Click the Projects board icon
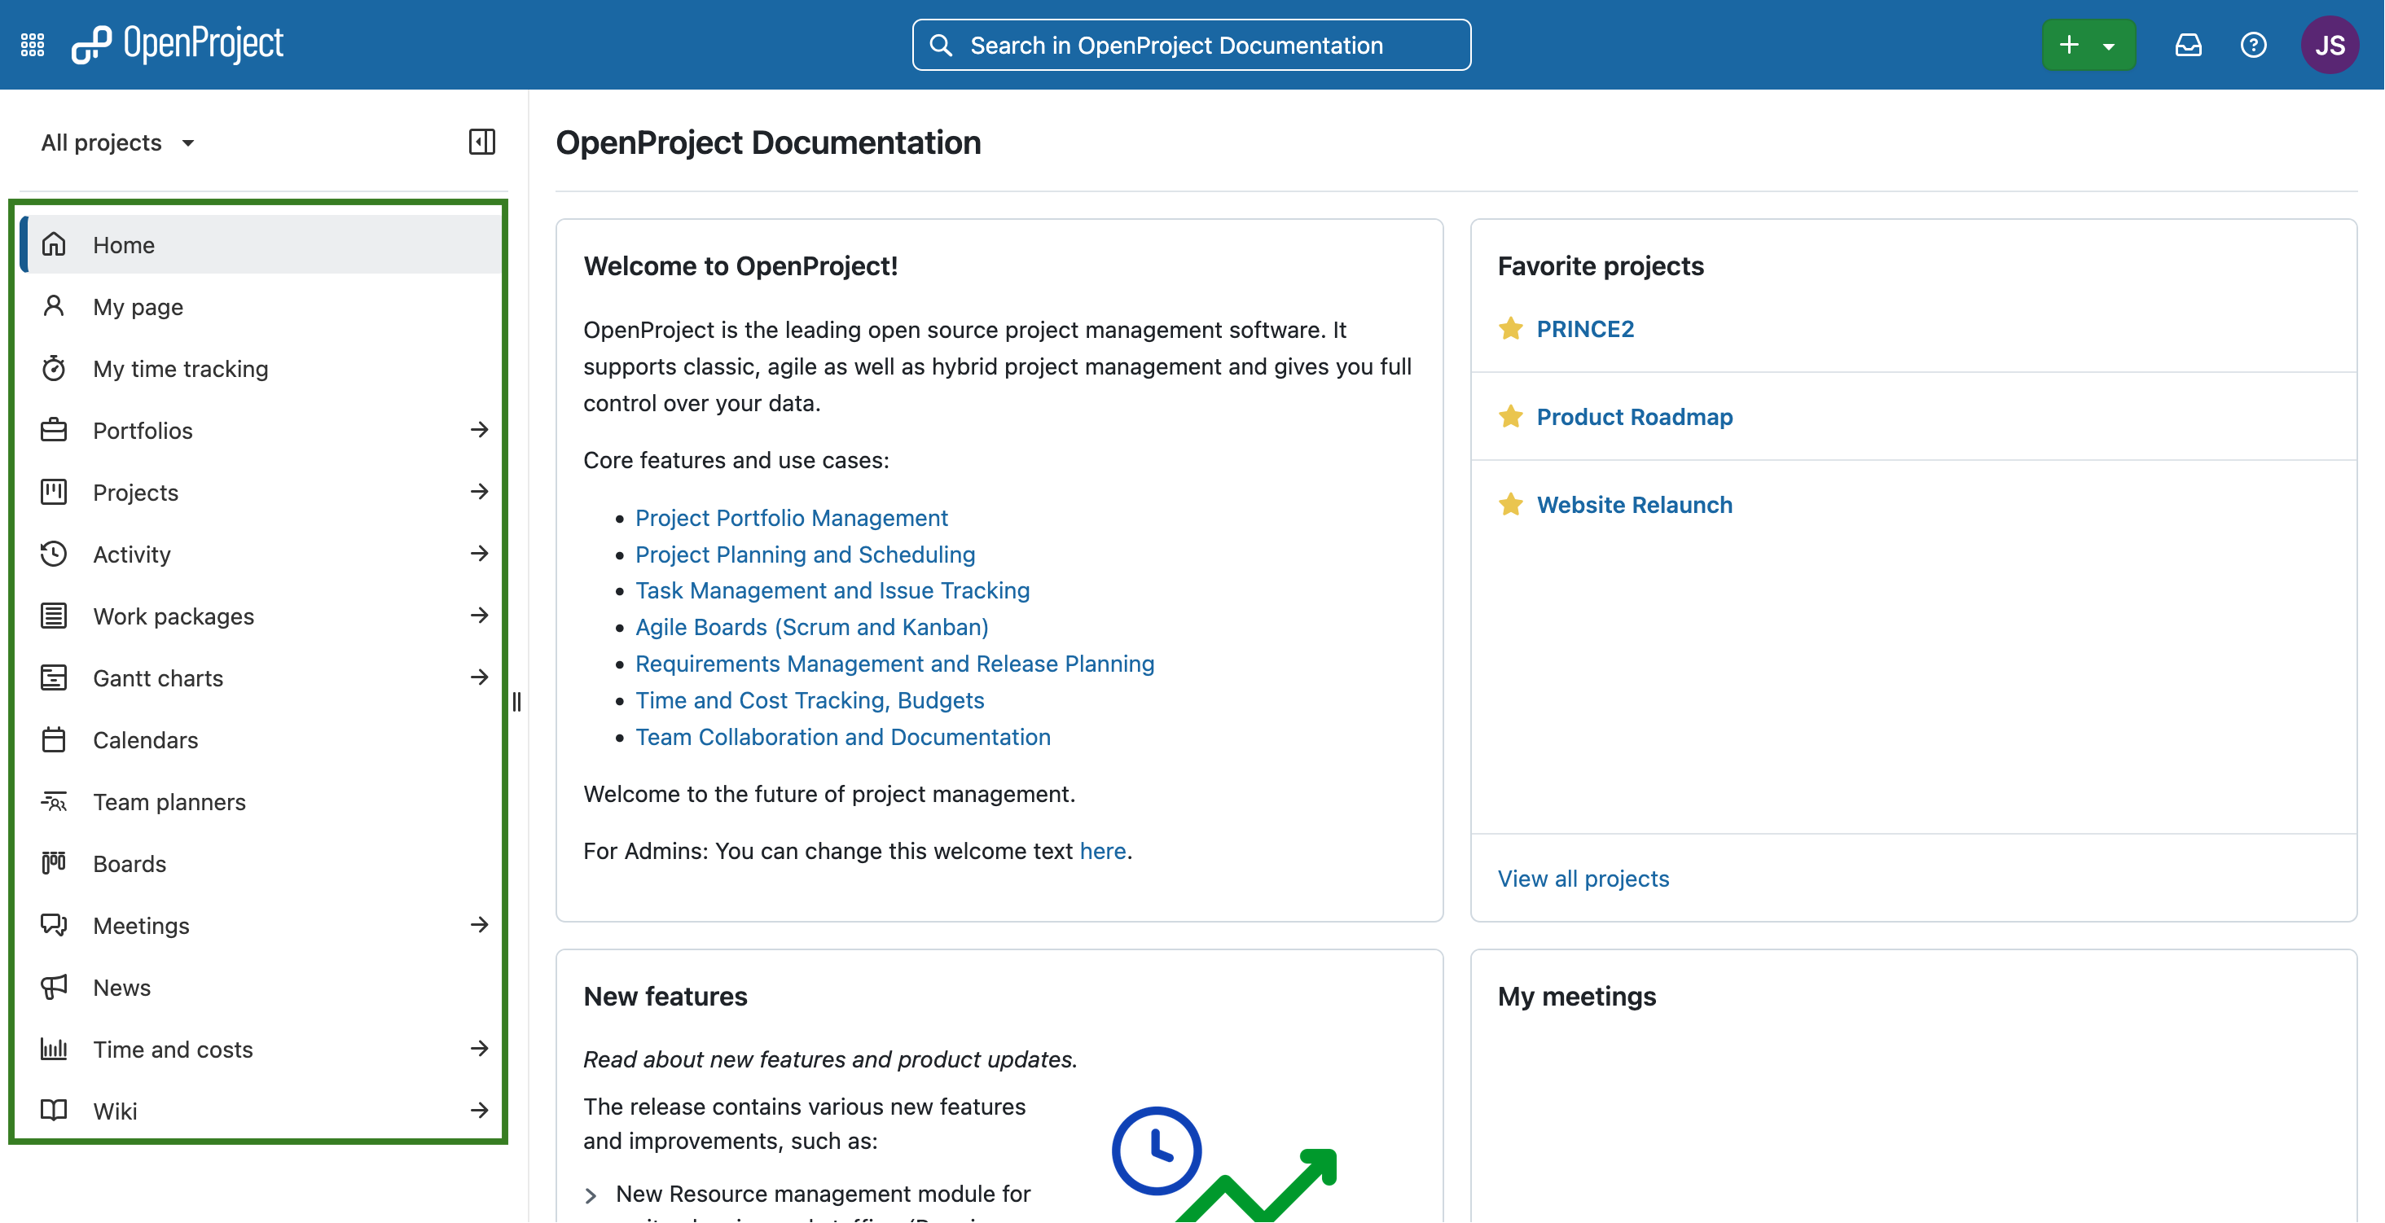Screen dimensions: 2385x1223 click(x=54, y=492)
